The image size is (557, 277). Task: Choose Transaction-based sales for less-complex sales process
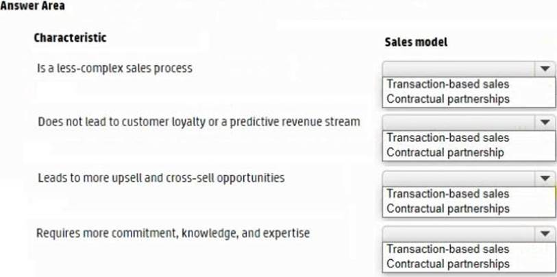click(x=447, y=85)
